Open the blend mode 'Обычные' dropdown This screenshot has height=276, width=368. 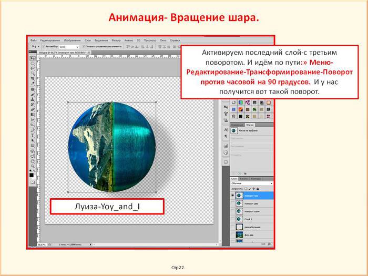coord(252,183)
